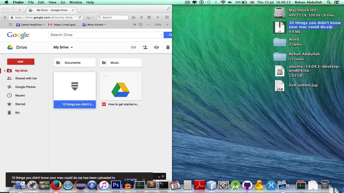The width and height of the screenshot is (344, 193).
Task: Zoom out with the minus button
Action: pyautogui.click(x=148, y=25)
